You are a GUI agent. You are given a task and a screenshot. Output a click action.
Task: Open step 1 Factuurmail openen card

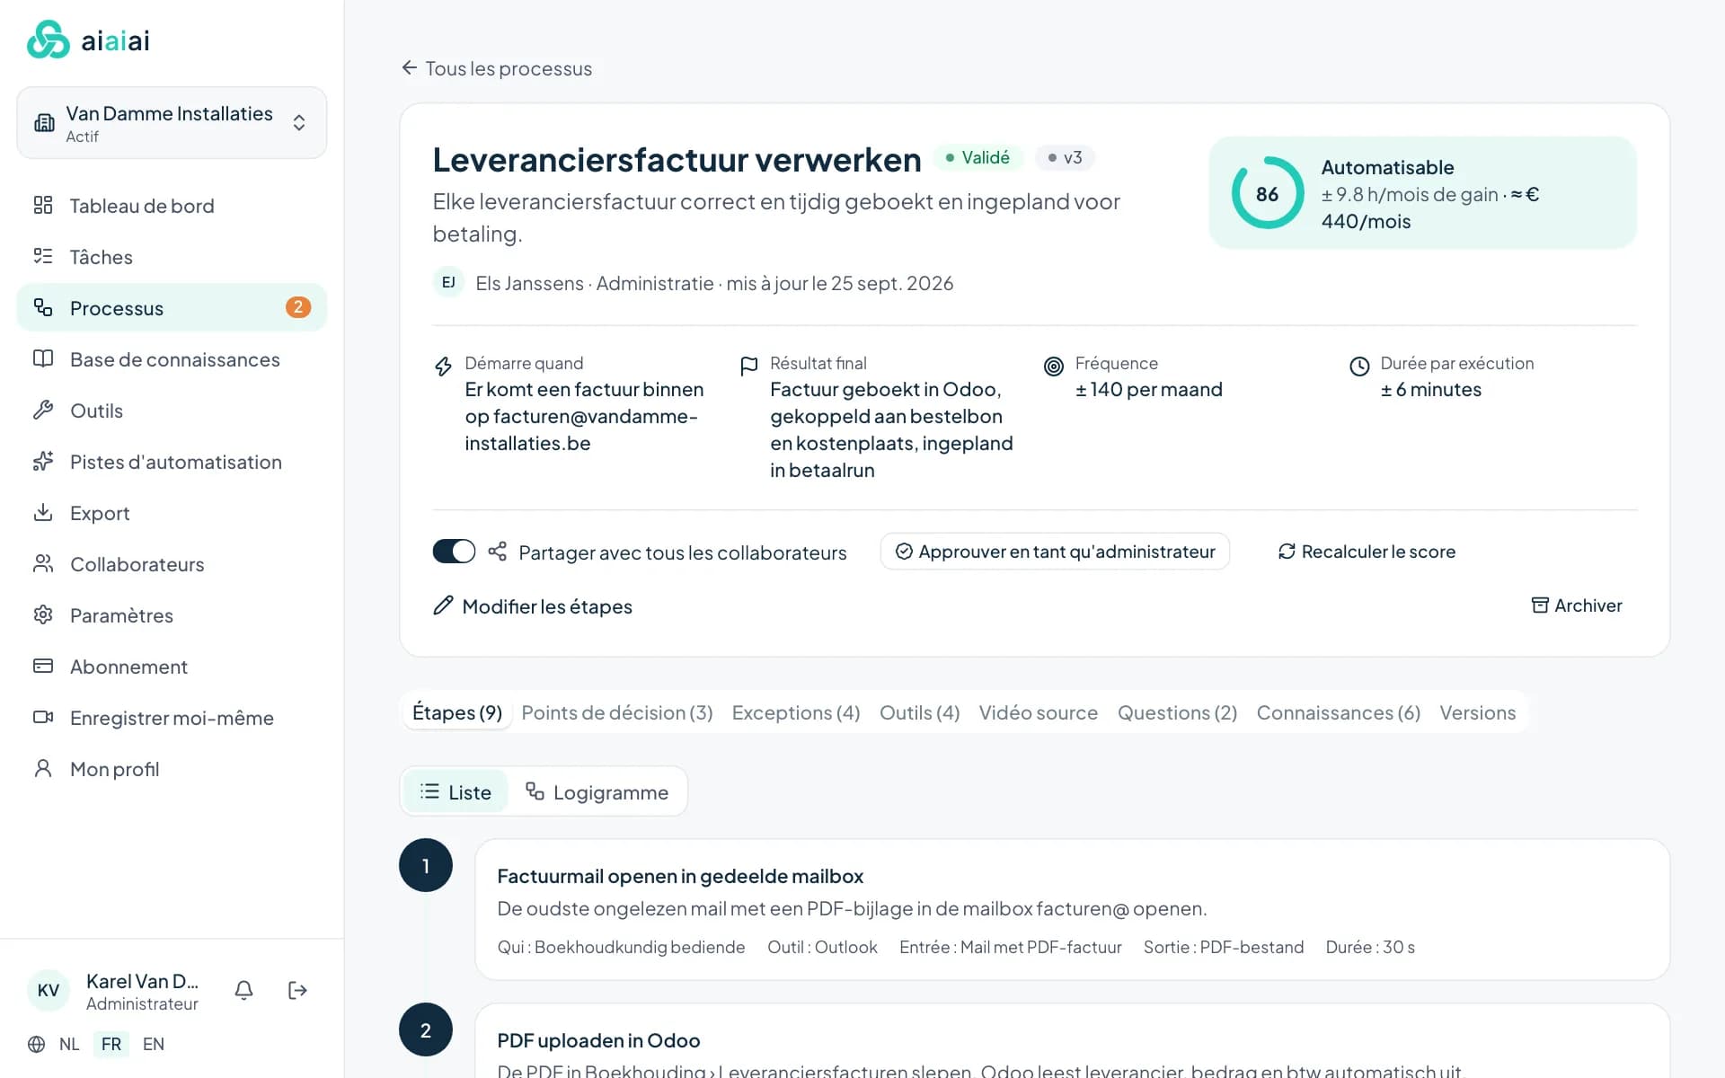(x=1072, y=909)
